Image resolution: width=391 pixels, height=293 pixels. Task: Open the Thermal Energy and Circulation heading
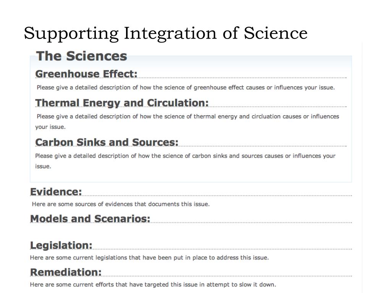(122, 103)
